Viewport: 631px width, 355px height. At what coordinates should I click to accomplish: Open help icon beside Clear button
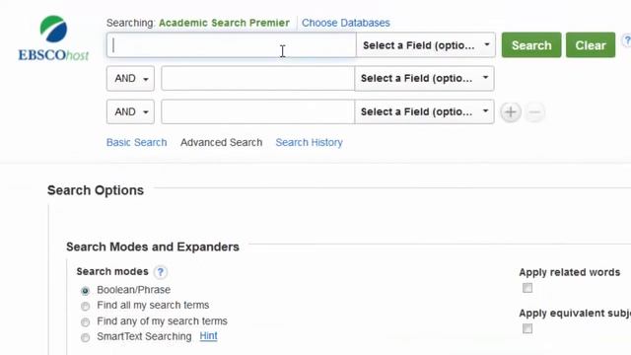coord(627,40)
